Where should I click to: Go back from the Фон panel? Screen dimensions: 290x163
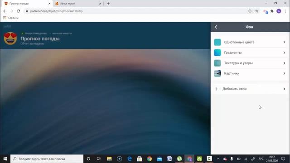[217, 27]
